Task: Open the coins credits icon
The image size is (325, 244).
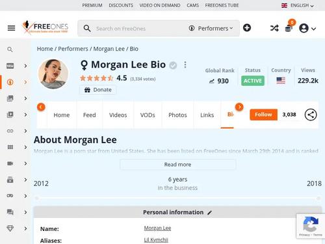Action: coord(289,29)
